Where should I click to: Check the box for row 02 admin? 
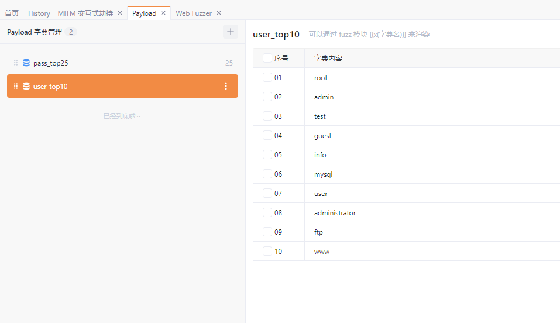[267, 97]
